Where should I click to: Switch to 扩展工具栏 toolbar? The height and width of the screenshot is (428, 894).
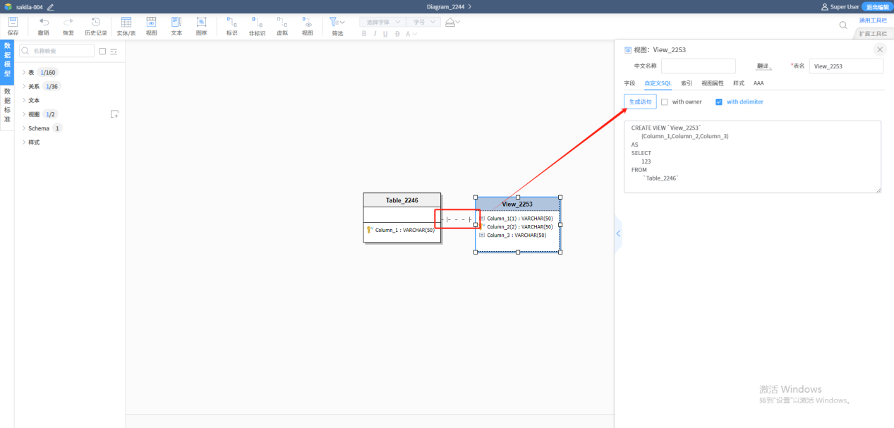tap(873, 33)
